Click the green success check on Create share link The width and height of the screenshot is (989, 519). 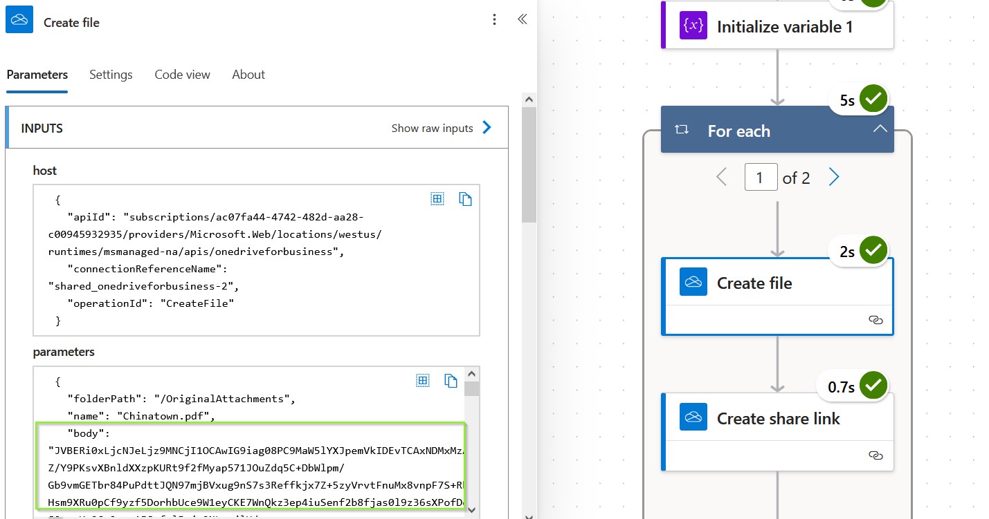pos(873,386)
